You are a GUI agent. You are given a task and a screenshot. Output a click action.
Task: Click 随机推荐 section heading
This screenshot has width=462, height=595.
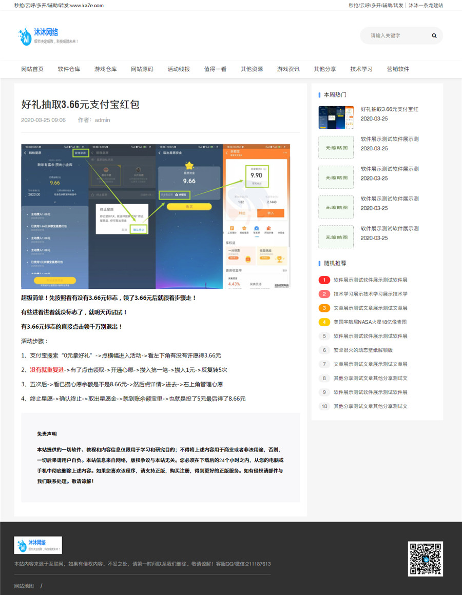pyautogui.click(x=335, y=263)
